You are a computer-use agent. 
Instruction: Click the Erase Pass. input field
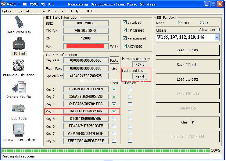click(86, 68)
